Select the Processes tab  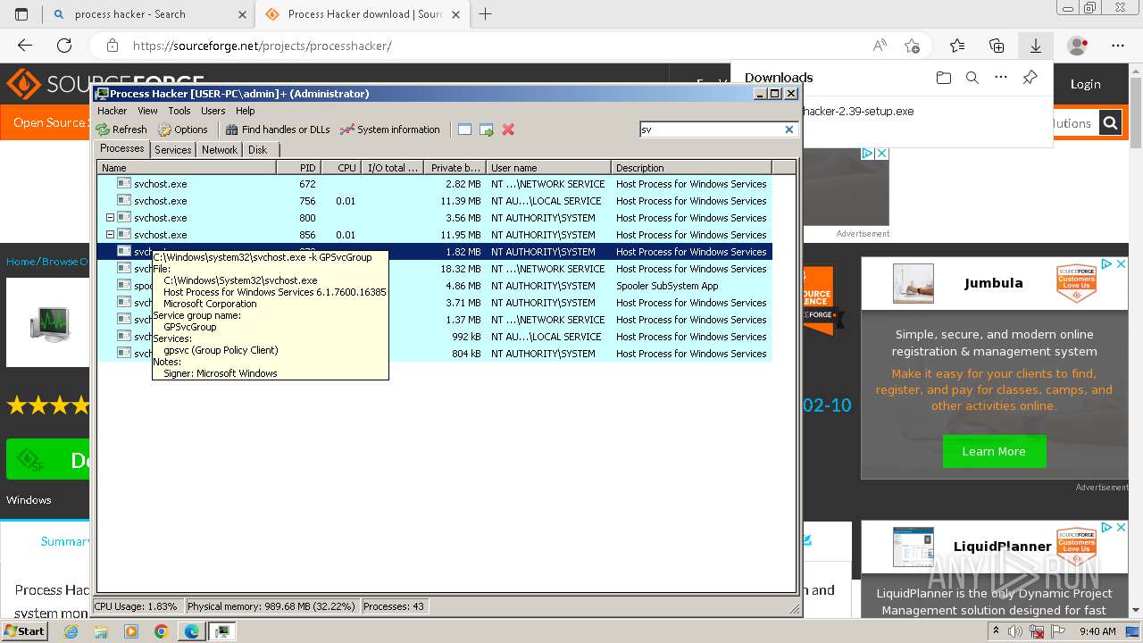pos(122,148)
